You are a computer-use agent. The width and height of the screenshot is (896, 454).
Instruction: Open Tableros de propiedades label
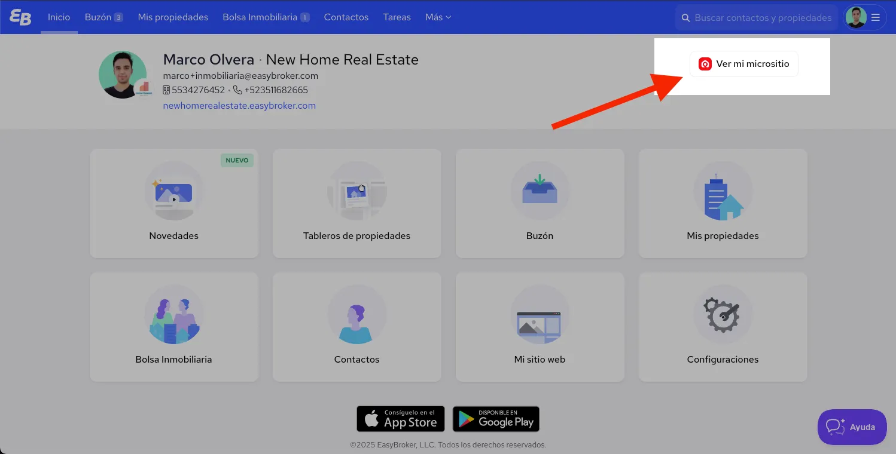click(357, 236)
